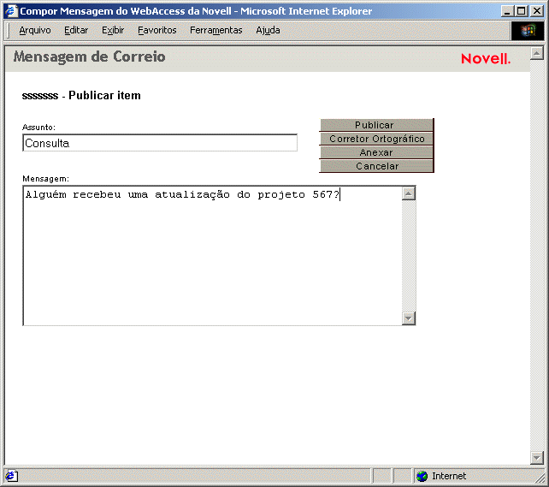Click page scrollbar down arrow
Image resolution: width=549 pixels, height=487 pixels.
point(537,458)
